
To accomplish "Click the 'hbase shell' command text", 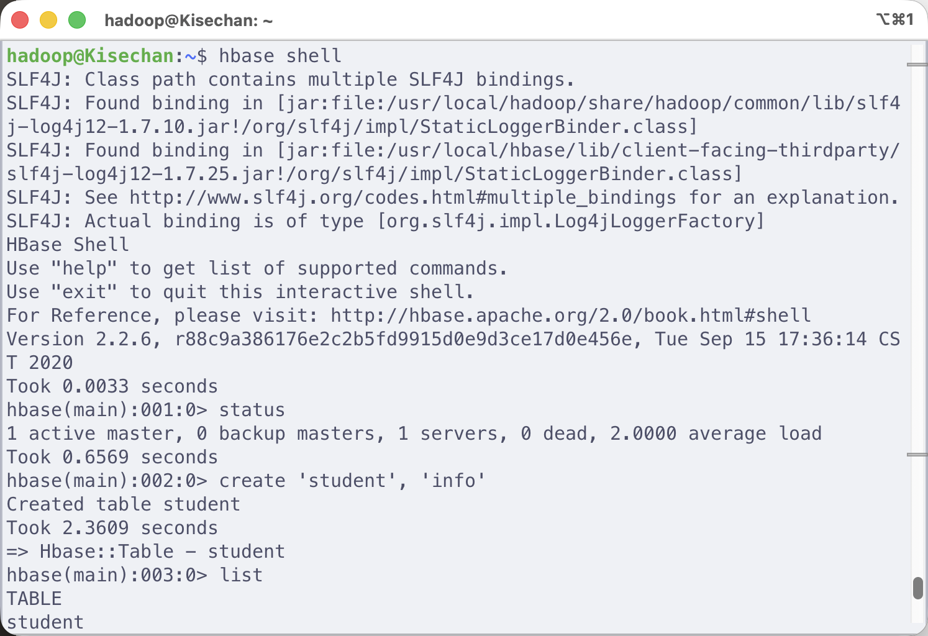I will [x=280, y=56].
